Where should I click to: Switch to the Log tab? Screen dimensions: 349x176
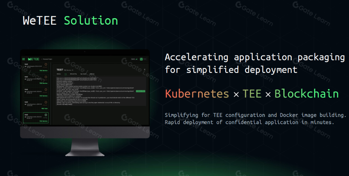pyautogui.click(x=65, y=74)
